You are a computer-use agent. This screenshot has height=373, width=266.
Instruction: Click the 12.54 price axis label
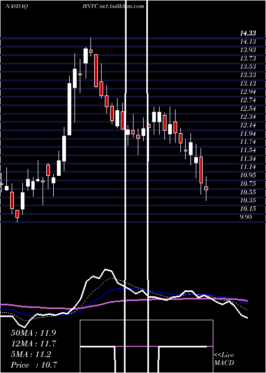[248, 109]
